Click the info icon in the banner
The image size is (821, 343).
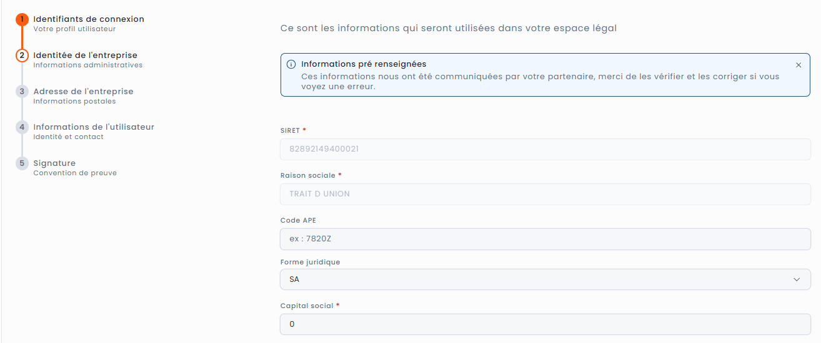[291, 64]
